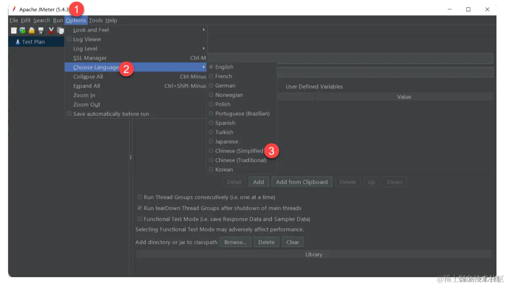Click the 'User Defined Variables' label
Image resolution: width=507 pixels, height=286 pixels.
(315, 86)
